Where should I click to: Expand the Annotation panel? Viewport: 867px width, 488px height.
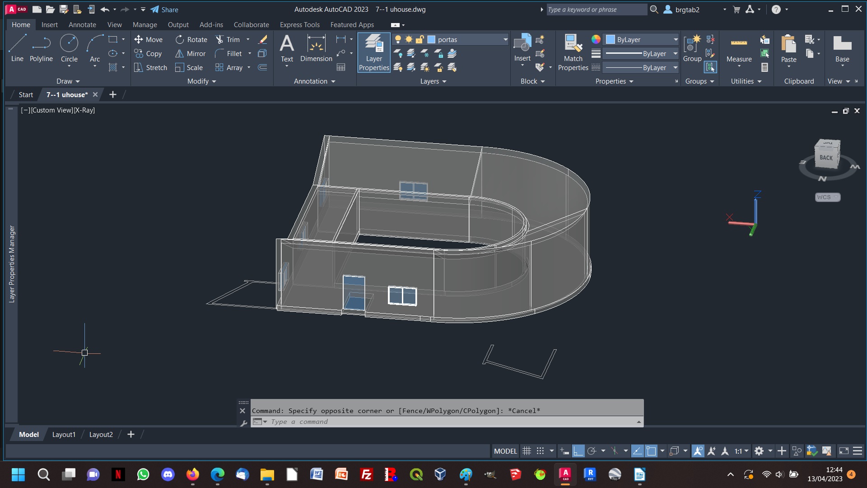click(315, 81)
